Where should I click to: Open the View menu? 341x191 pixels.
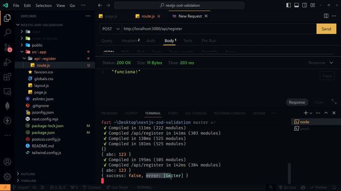(x=61, y=5)
